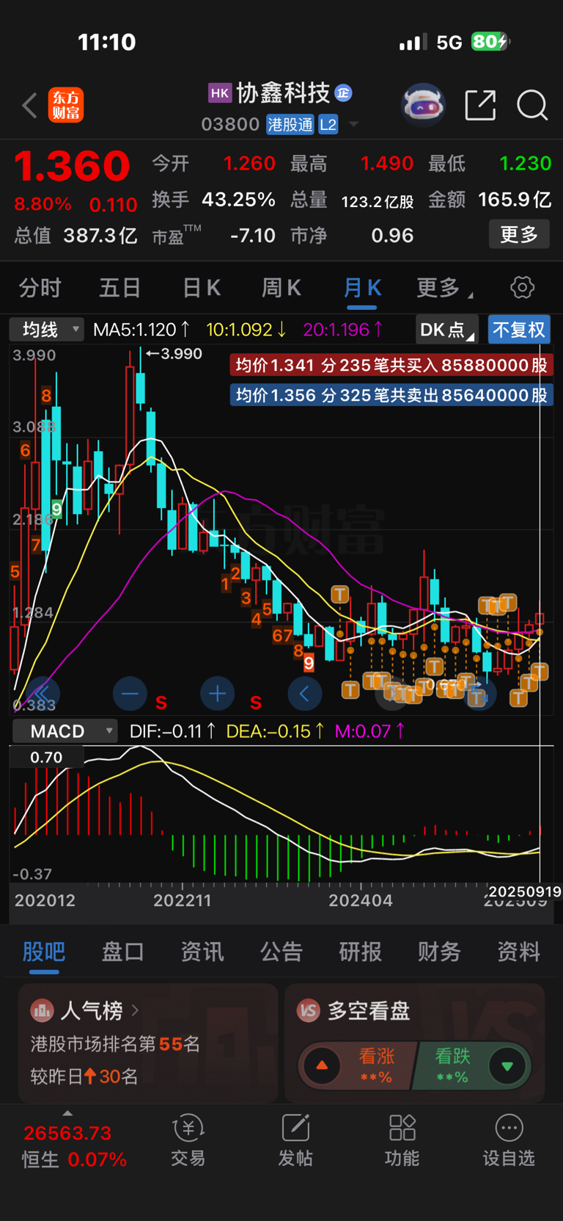This screenshot has width=563, height=1221.
Task: Open 盘口 tab
Action: tap(122, 952)
